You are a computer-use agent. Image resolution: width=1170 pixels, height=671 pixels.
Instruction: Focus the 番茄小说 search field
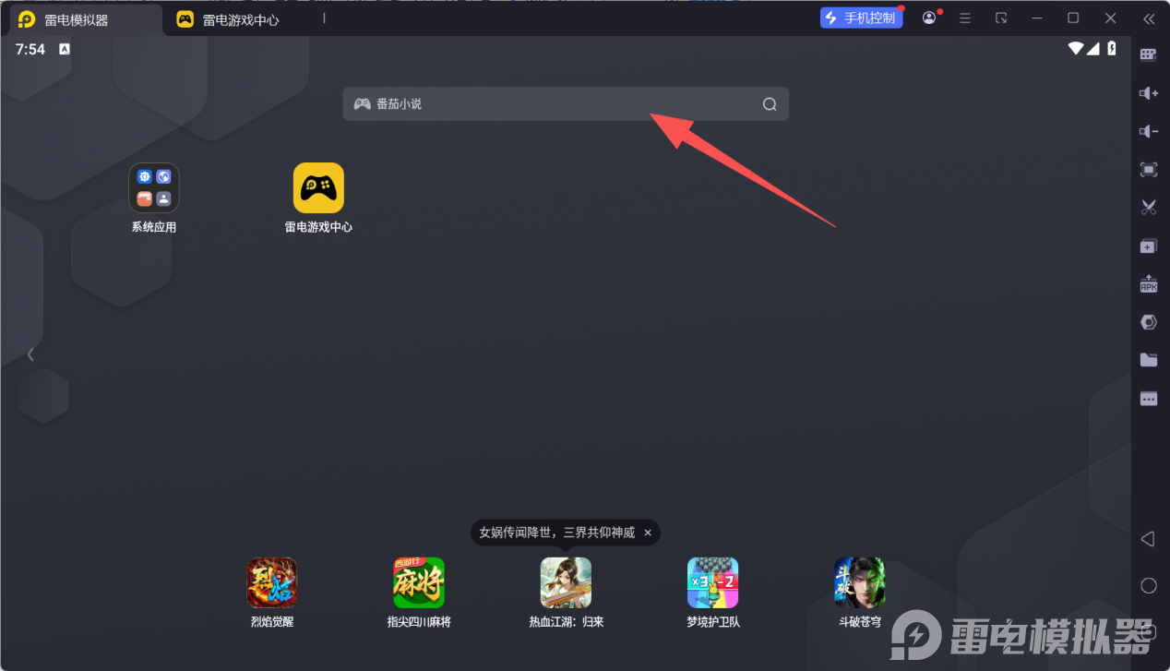[x=566, y=104]
